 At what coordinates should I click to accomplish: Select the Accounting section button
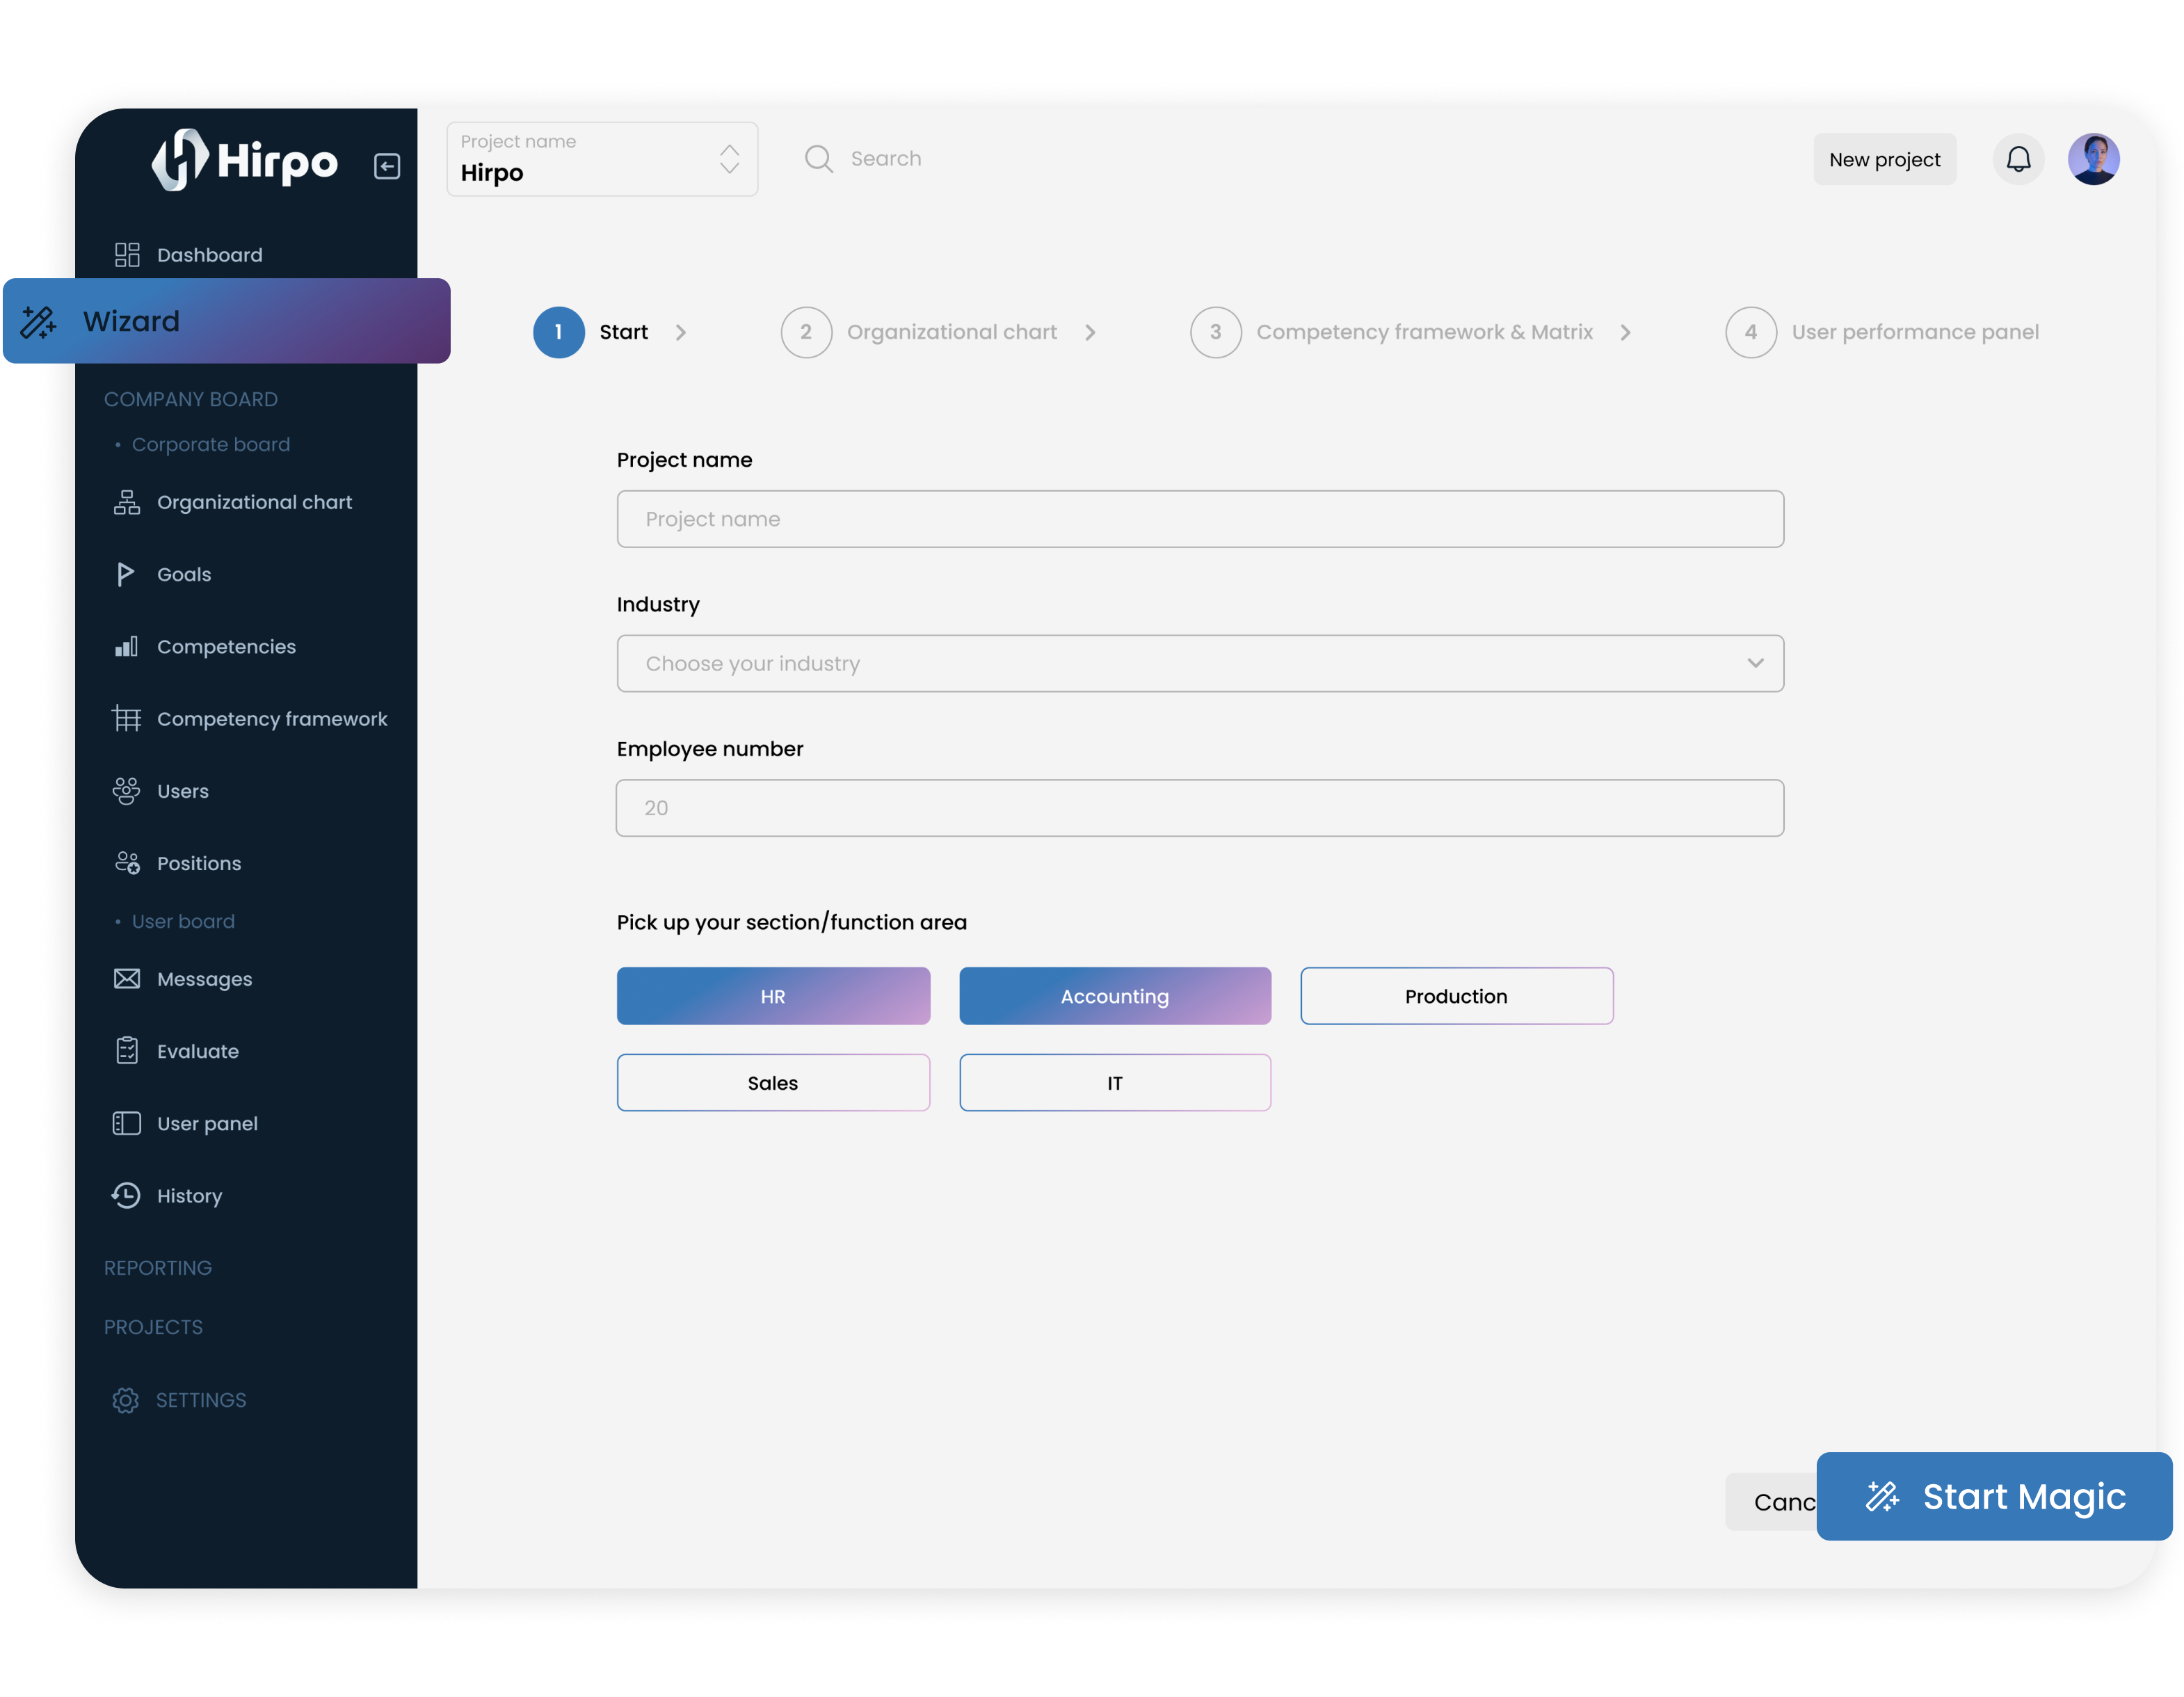[x=1114, y=996]
